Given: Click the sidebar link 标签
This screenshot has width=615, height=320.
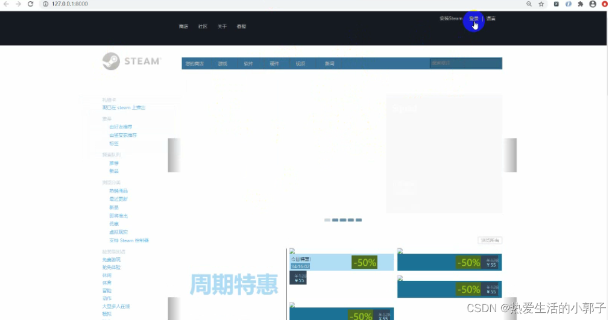Looking at the screenshot, I should pyautogui.click(x=114, y=143).
